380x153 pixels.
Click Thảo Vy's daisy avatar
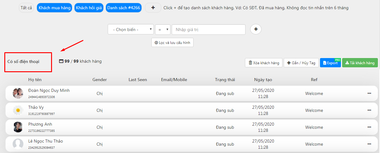18,110
